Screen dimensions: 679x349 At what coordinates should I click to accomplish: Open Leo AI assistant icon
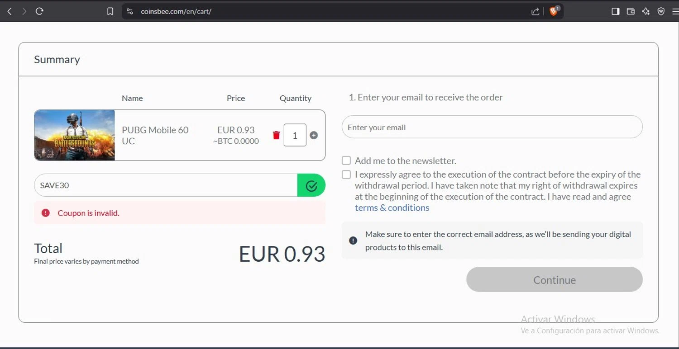(646, 11)
